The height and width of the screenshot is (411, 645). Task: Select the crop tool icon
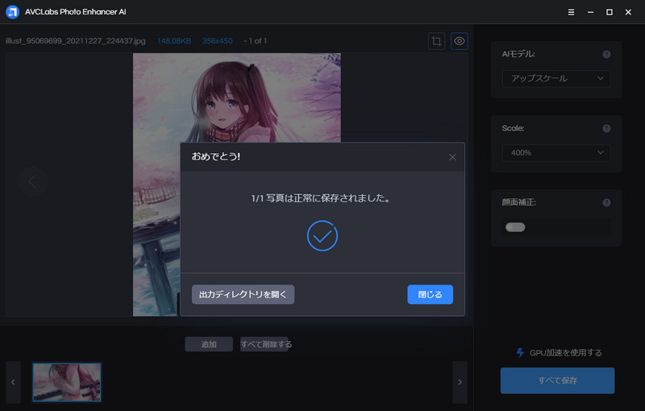click(436, 41)
